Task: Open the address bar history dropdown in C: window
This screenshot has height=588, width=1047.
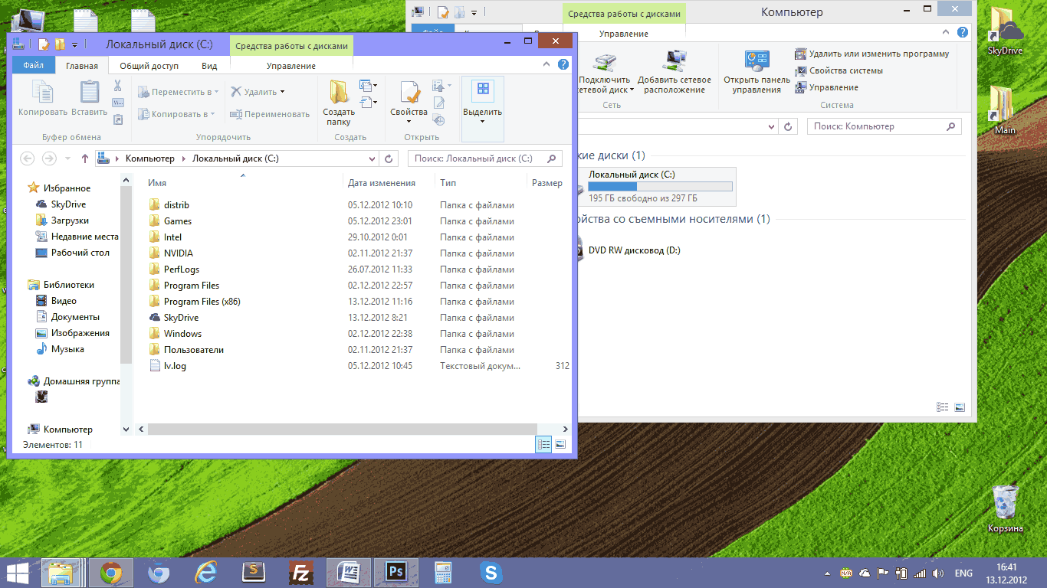Action: [x=373, y=158]
